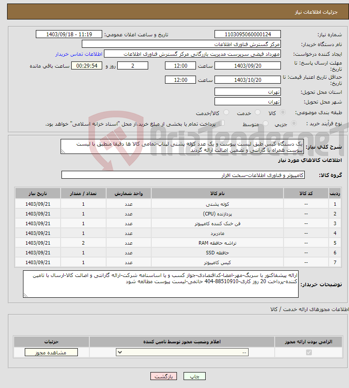Click the کد کالا column header
Image resolution: width=349 pixels, height=388 pixels.
(x=306, y=193)
